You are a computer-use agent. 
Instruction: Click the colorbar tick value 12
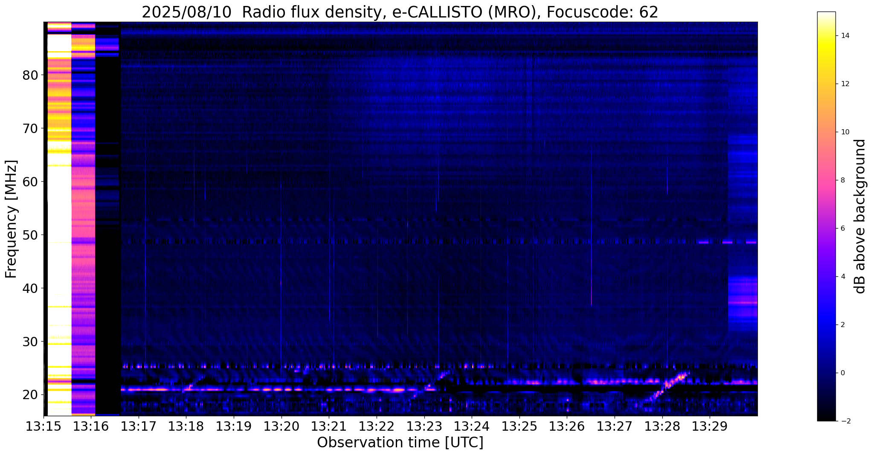pos(845,84)
